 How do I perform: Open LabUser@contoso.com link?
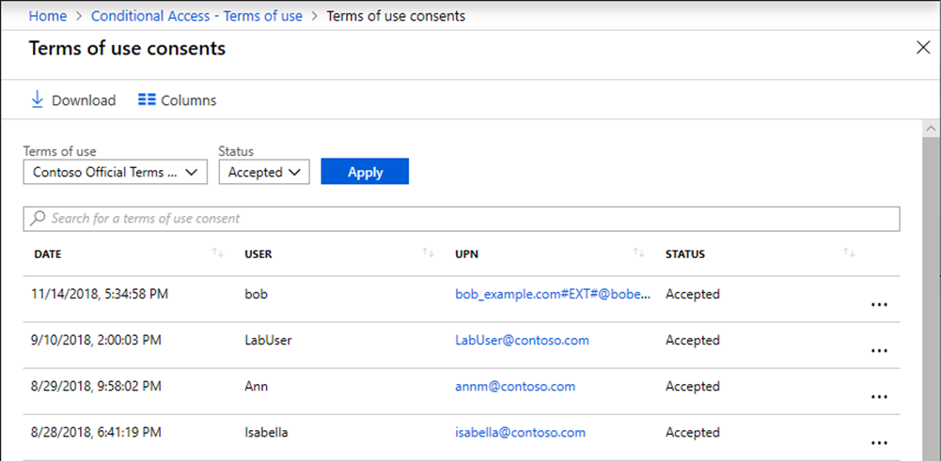[x=522, y=341]
